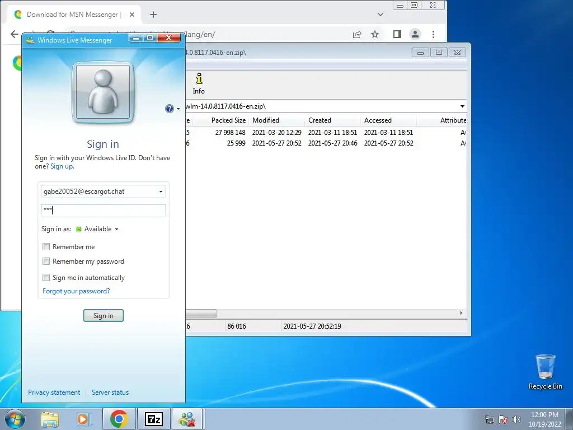Check Remember my password
The image size is (573, 430).
[x=46, y=261]
